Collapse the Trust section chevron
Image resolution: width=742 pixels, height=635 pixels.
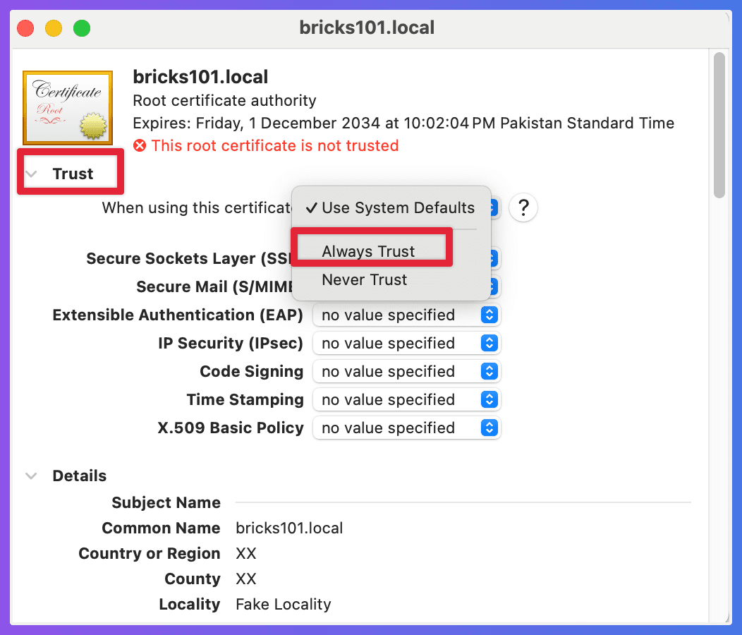[31, 174]
